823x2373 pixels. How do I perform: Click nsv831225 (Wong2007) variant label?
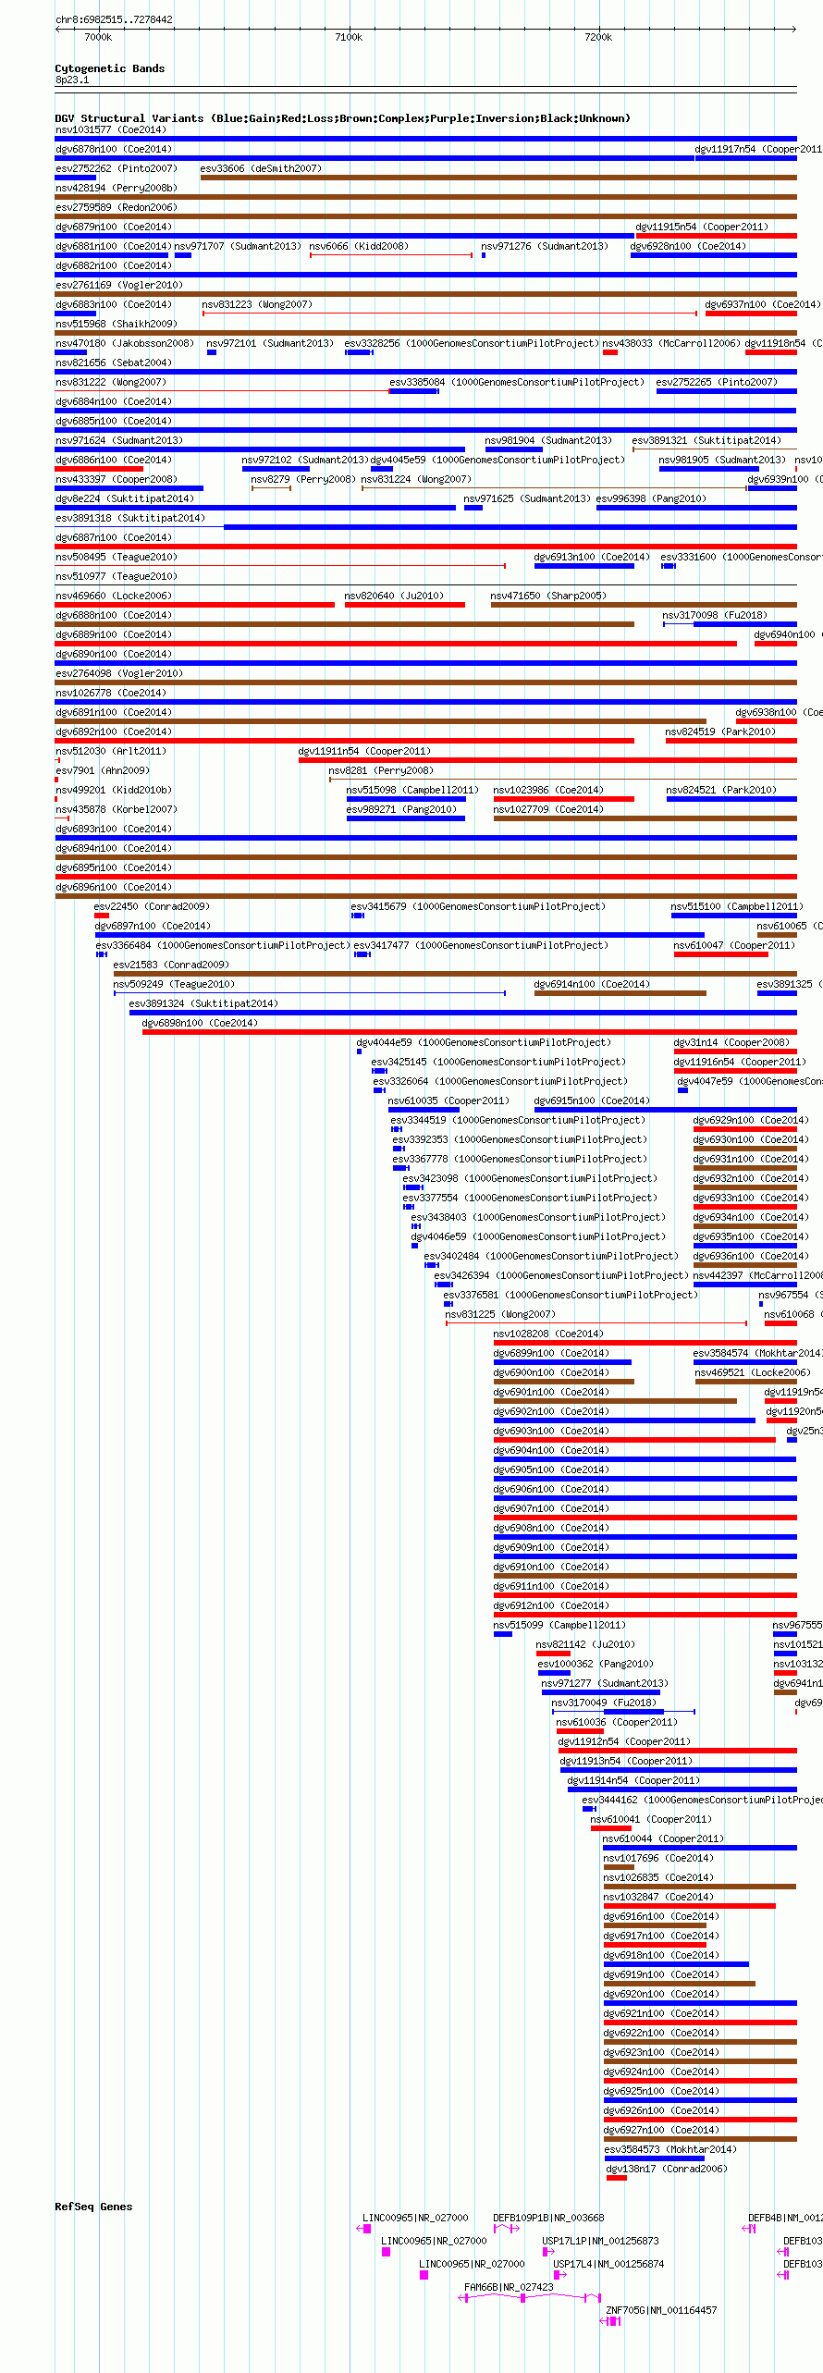click(500, 1314)
